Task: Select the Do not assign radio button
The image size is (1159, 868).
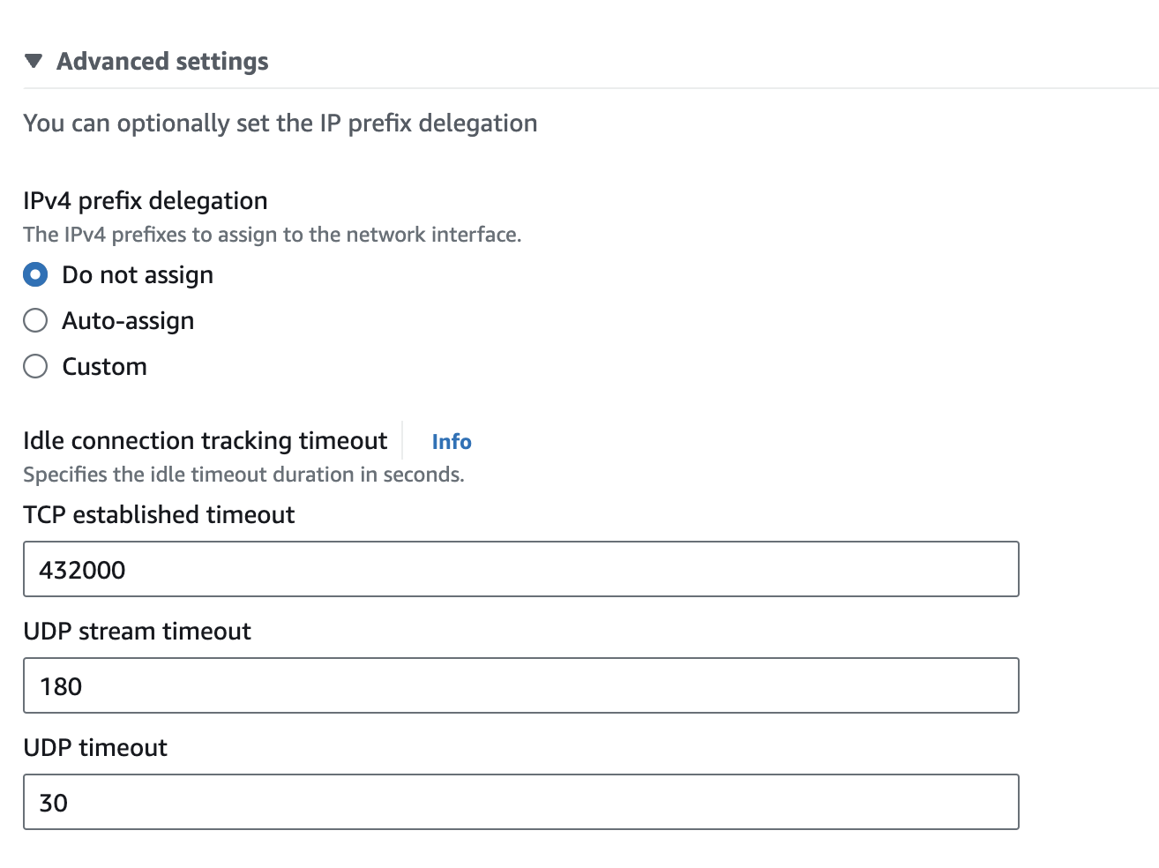Action: pyautogui.click(x=35, y=274)
